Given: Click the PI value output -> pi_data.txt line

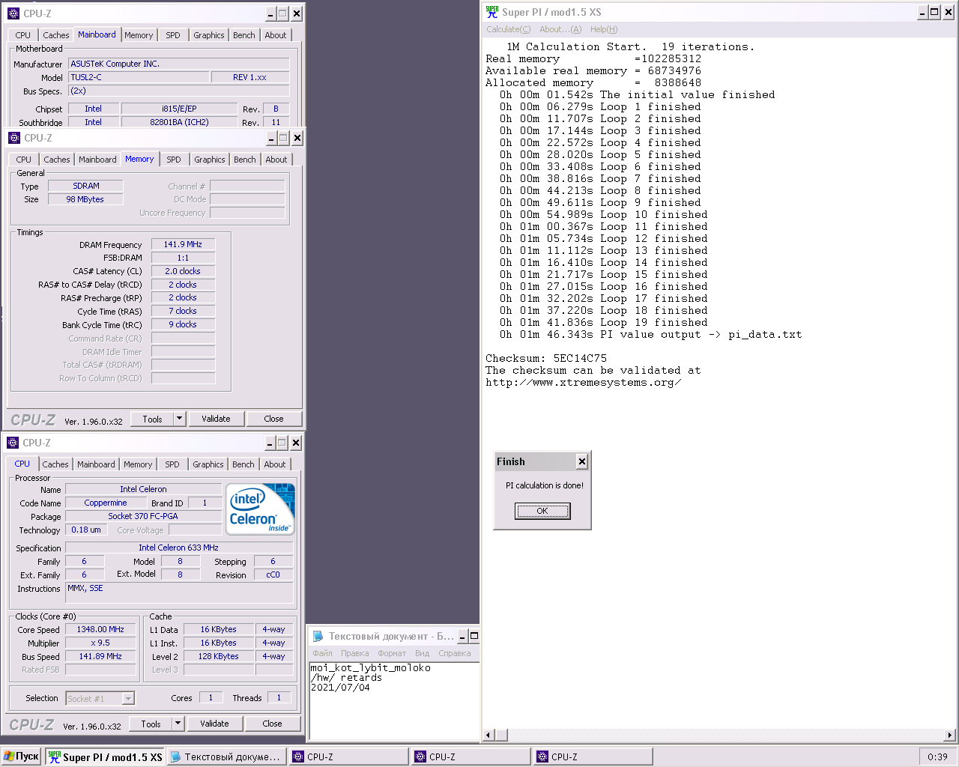Looking at the screenshot, I should point(651,334).
